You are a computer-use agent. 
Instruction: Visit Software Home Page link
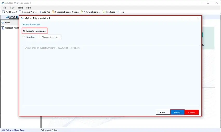click(13, 130)
